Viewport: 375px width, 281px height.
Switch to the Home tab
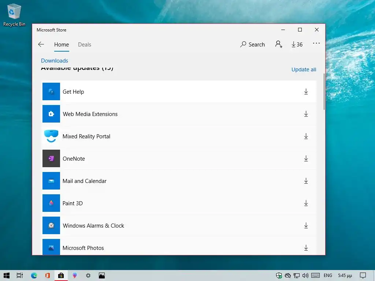tap(62, 45)
